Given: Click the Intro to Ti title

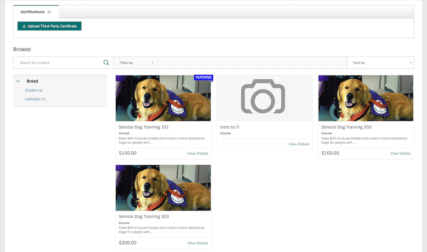Looking at the screenshot, I should pos(230,127).
